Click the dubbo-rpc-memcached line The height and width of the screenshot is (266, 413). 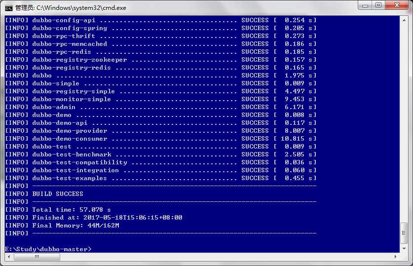[x=161, y=44]
